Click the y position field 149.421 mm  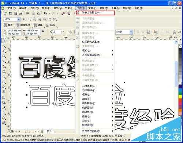coord(14,34)
